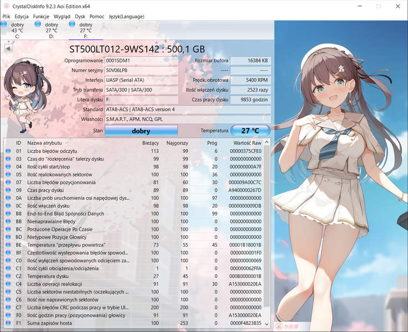
Task: Go to previous disk with left arrow
Action: coord(8,48)
